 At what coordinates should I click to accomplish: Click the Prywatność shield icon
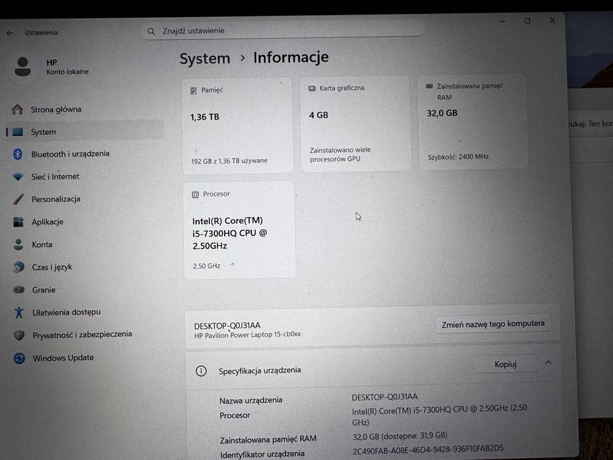tap(19, 335)
